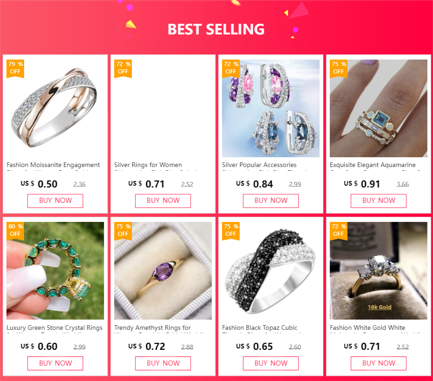Click the 79% OFF discount badge

(15, 68)
